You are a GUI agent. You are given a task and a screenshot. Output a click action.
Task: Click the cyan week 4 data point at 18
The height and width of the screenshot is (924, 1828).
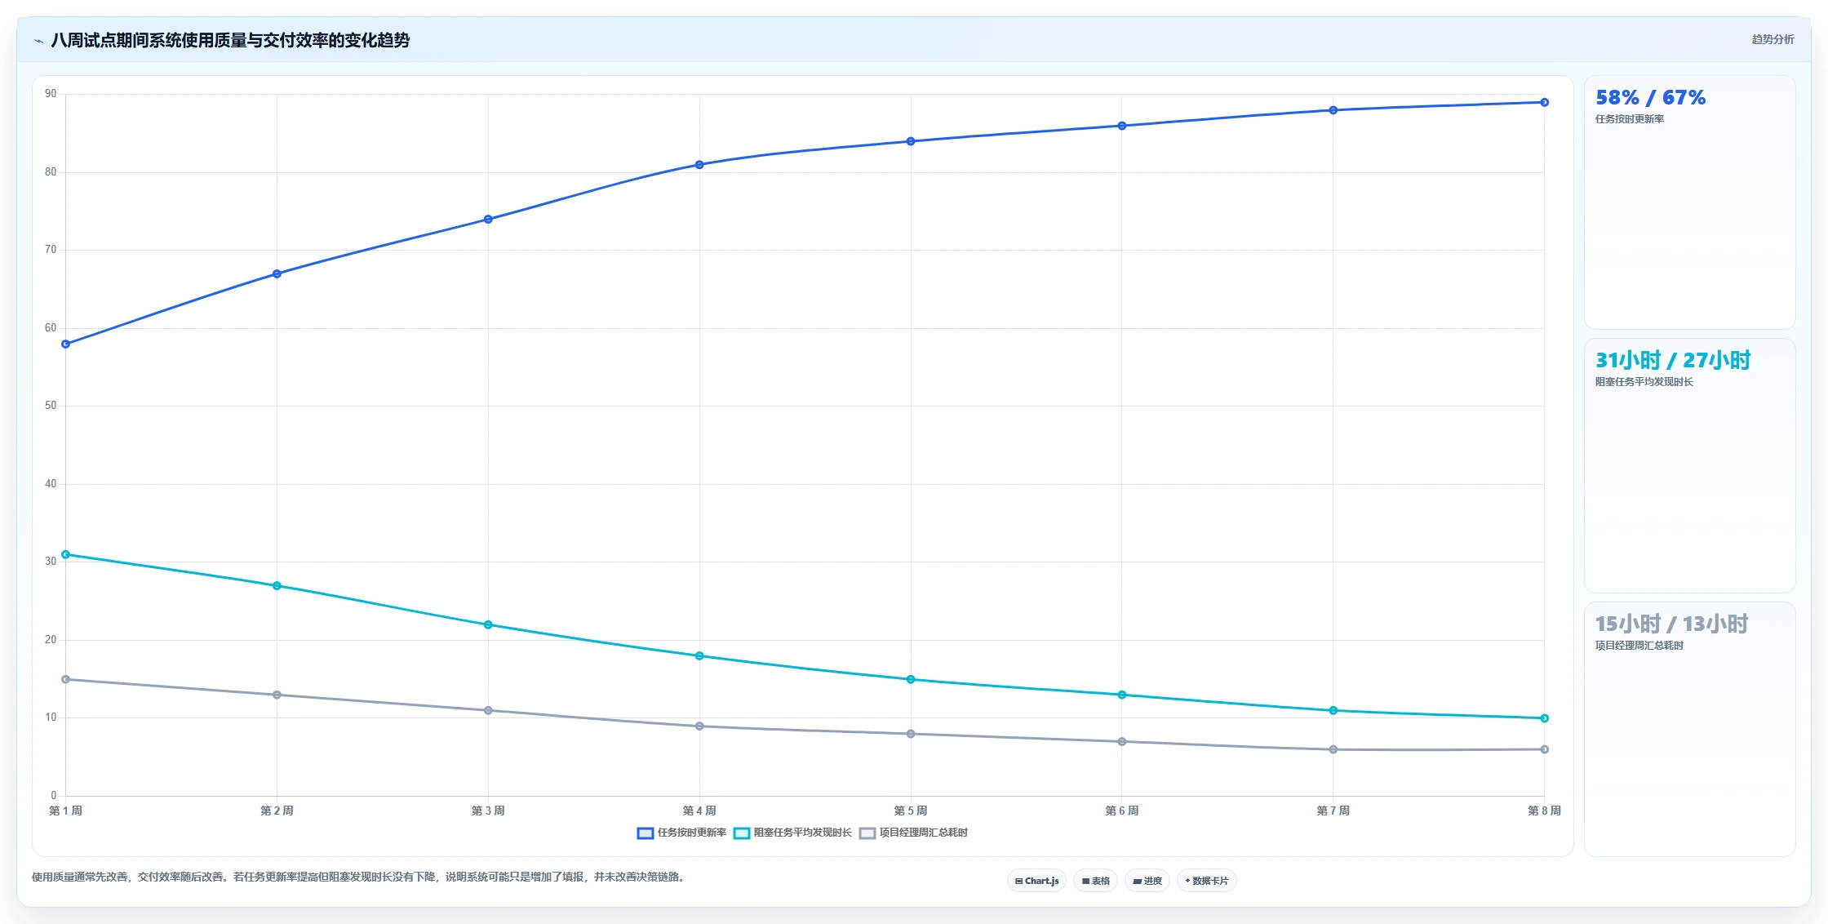(699, 655)
